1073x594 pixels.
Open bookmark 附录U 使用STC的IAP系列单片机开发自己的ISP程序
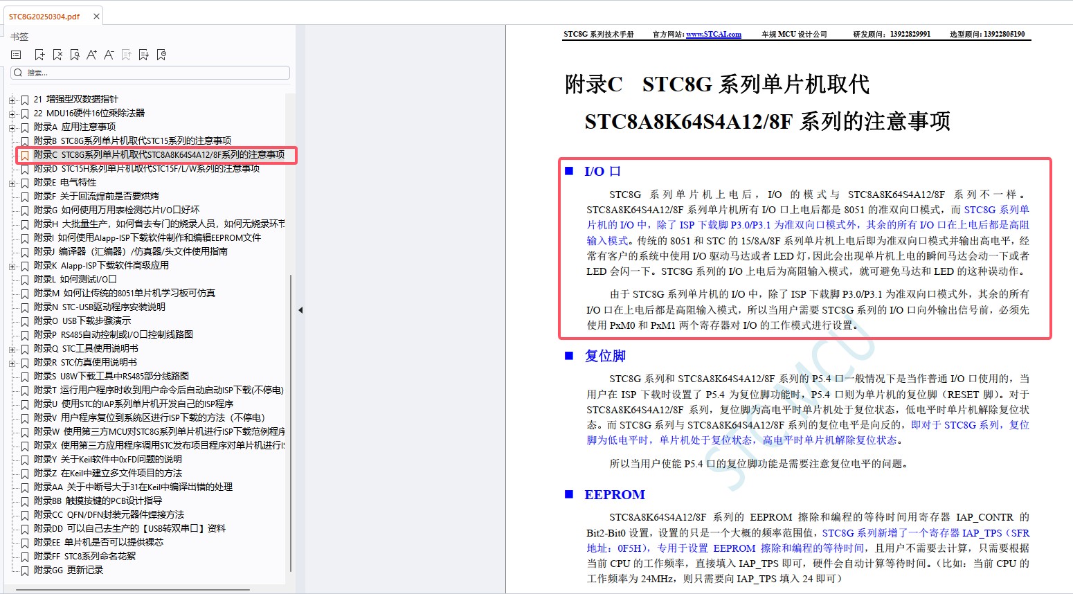tap(133, 404)
